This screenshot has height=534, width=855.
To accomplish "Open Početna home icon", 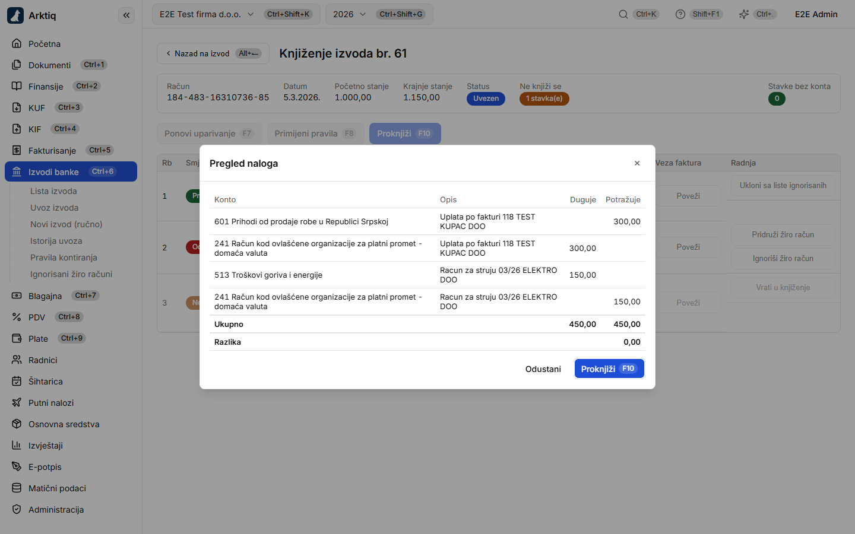I will (17, 43).
